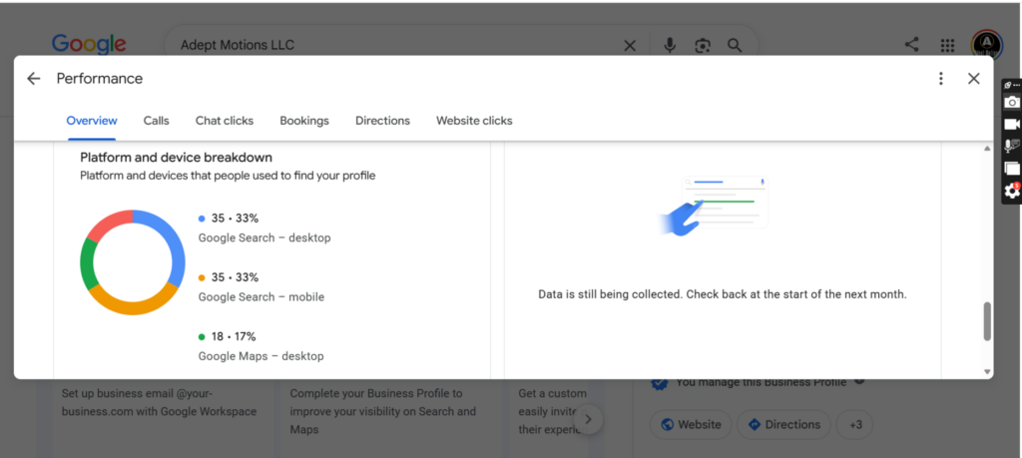Click the green segment of the donut chart

88,263
